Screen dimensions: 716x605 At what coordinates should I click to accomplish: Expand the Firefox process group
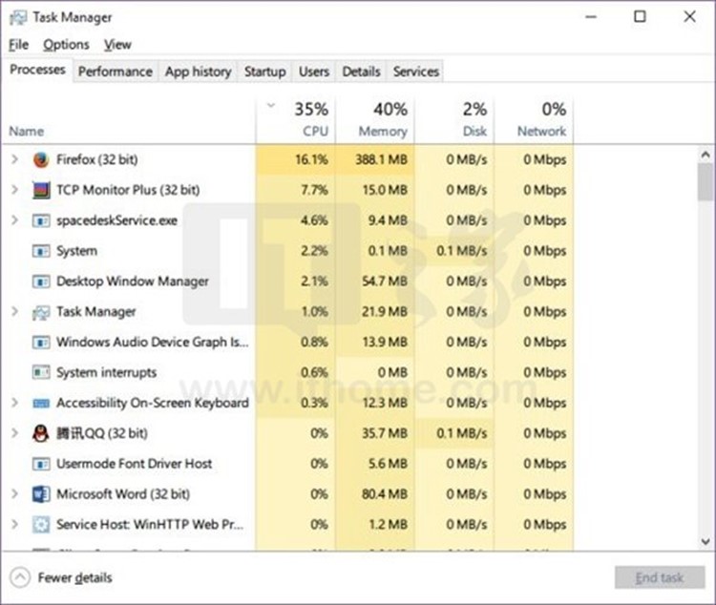14,159
